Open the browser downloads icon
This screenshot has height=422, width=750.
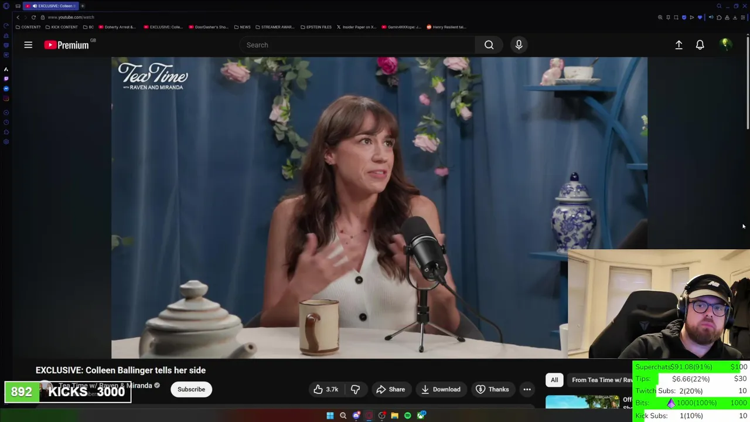[x=735, y=18]
